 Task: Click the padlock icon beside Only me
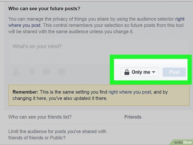tap(127, 72)
